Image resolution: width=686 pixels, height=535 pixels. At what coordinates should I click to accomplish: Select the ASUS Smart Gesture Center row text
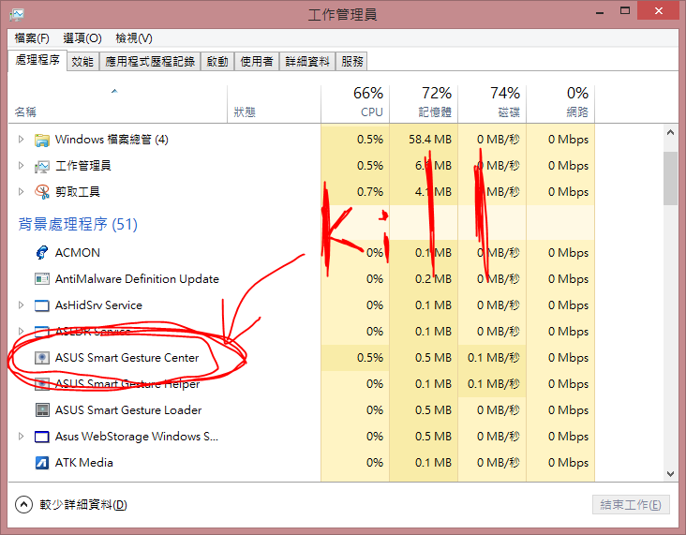(x=127, y=358)
